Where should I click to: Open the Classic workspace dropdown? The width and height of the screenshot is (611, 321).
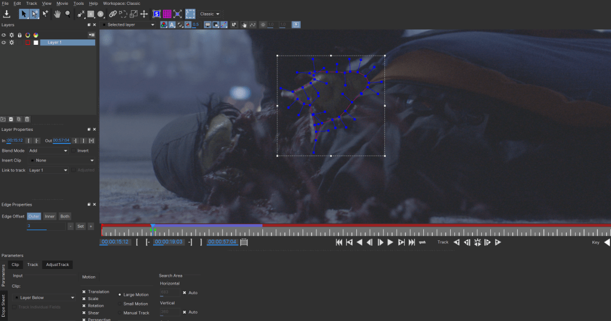210,14
